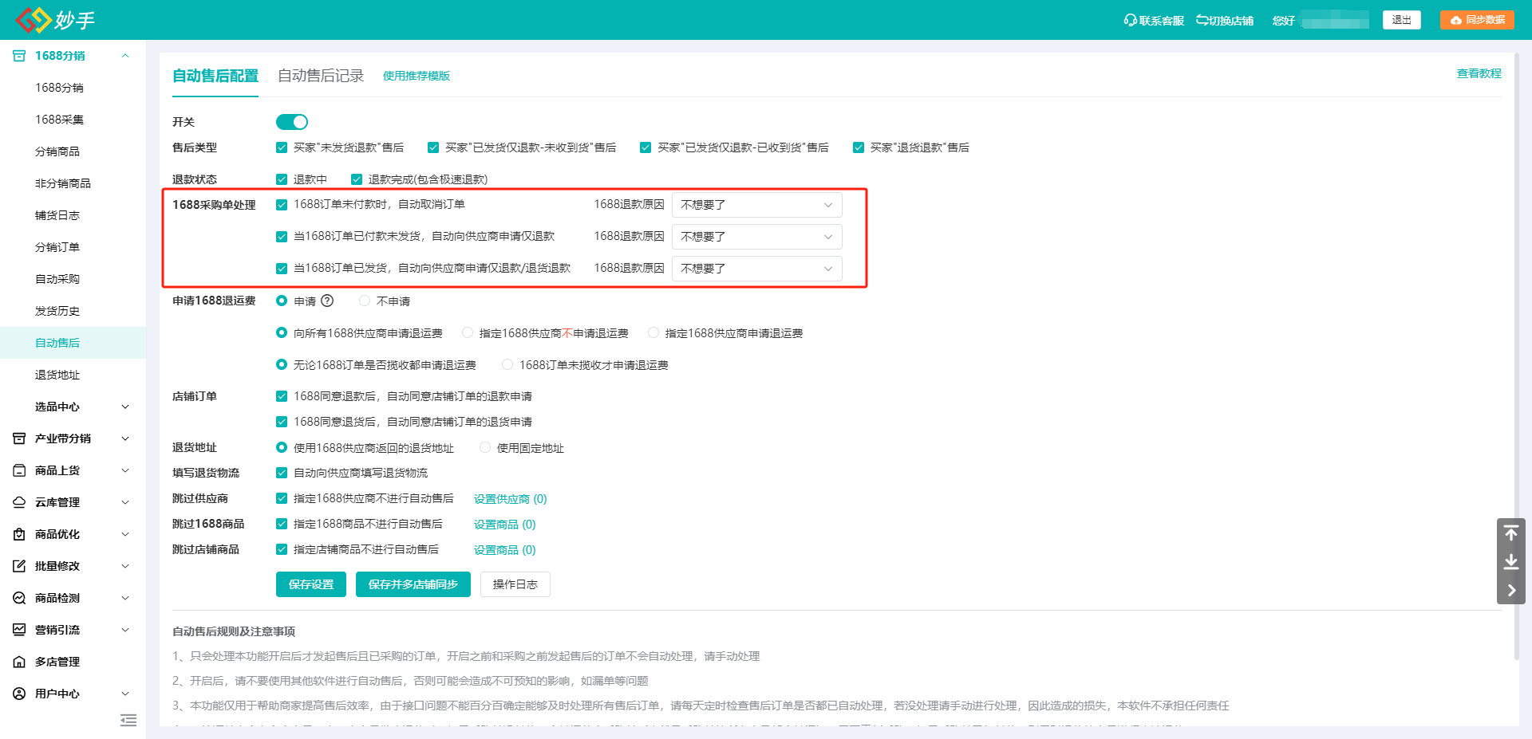Collapse the sidebar with the menu-fold icon
This screenshot has height=739, width=1532.
coord(128,721)
